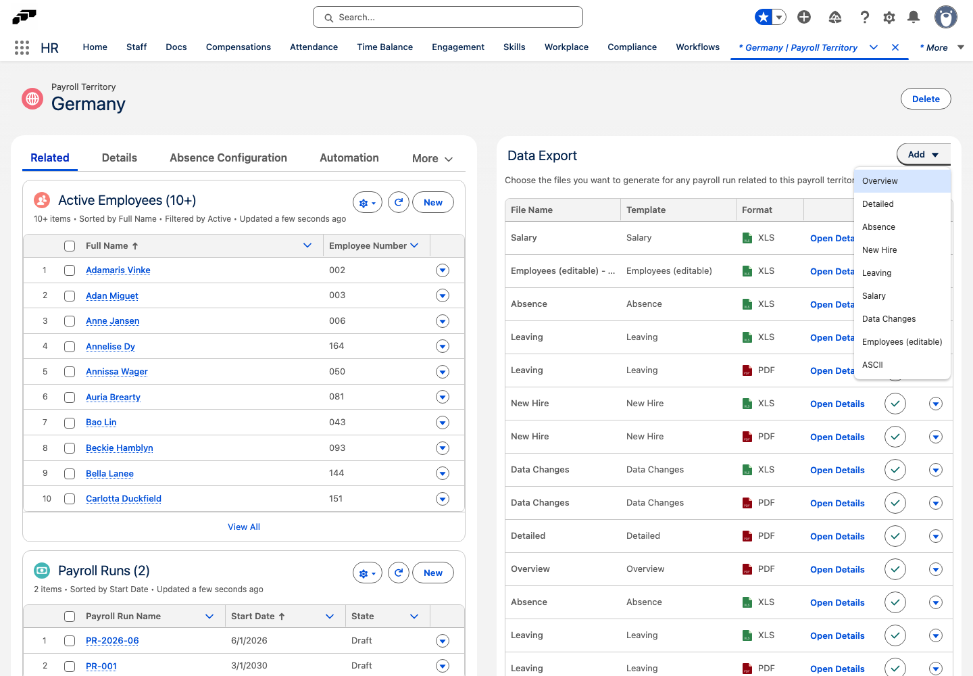Open the notifications bell

(914, 17)
